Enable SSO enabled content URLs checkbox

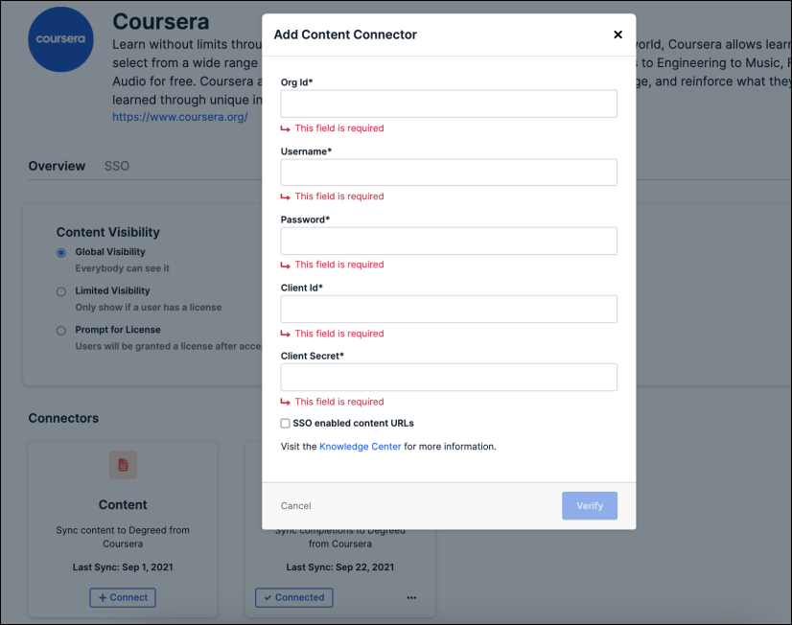[286, 423]
